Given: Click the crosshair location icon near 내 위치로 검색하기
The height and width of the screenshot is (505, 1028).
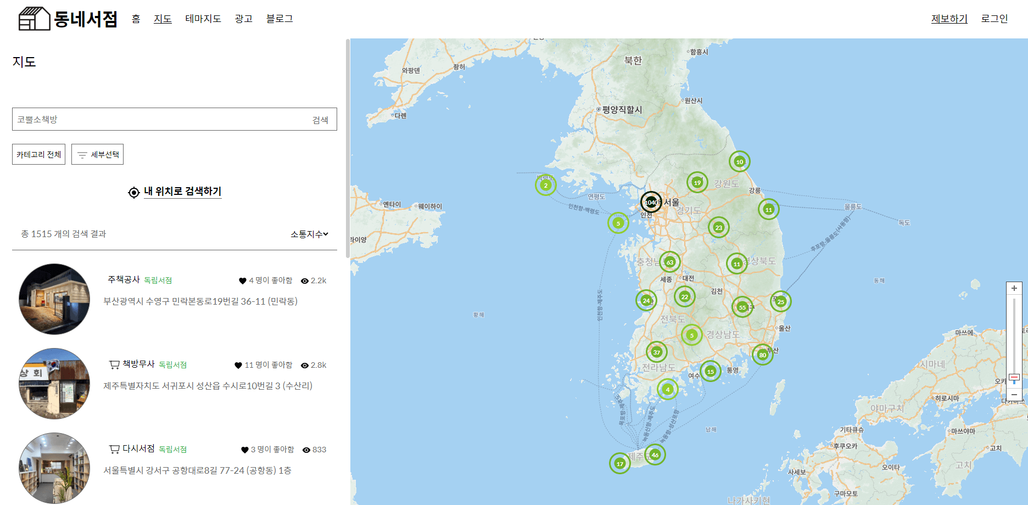Looking at the screenshot, I should pyautogui.click(x=132, y=193).
